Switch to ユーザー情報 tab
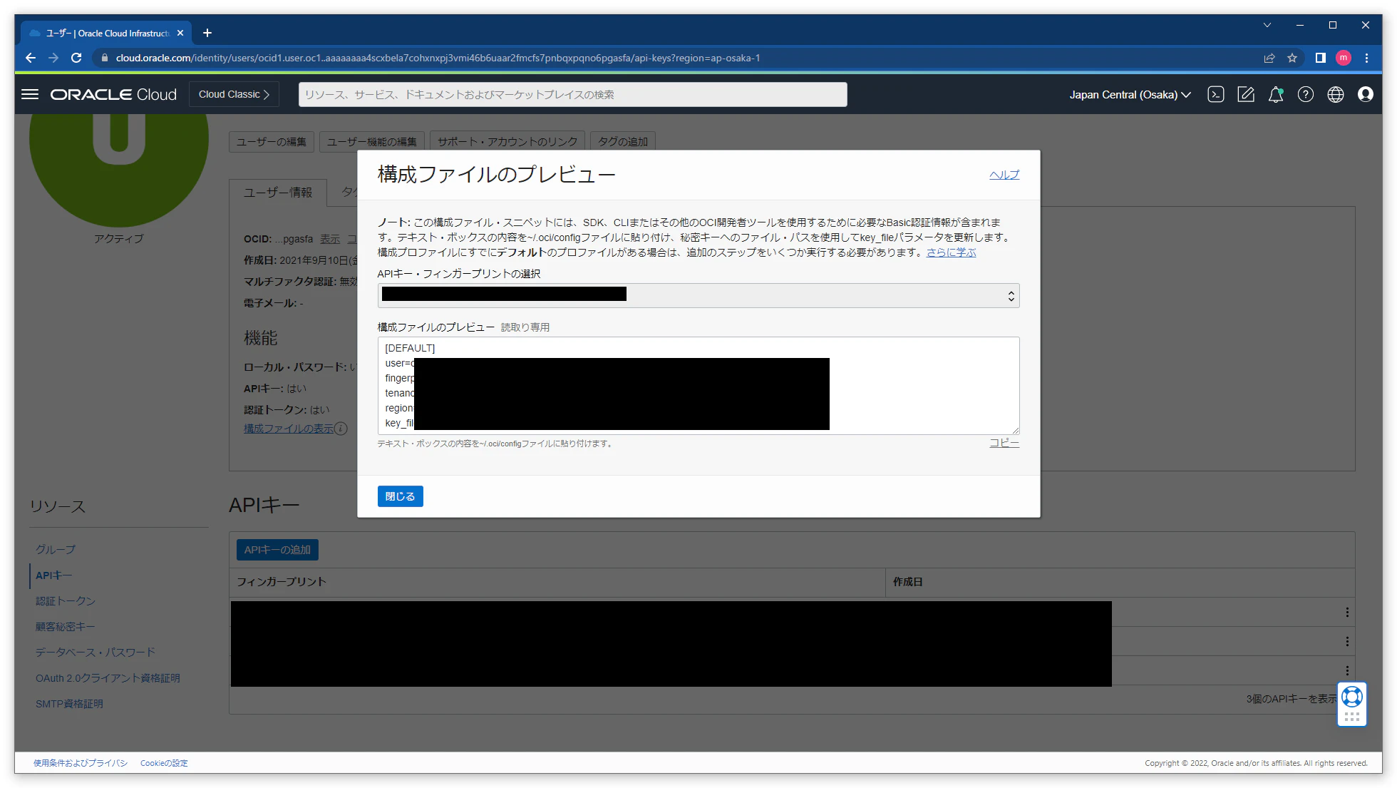Image resolution: width=1397 pixels, height=788 pixels. pyautogui.click(x=278, y=193)
